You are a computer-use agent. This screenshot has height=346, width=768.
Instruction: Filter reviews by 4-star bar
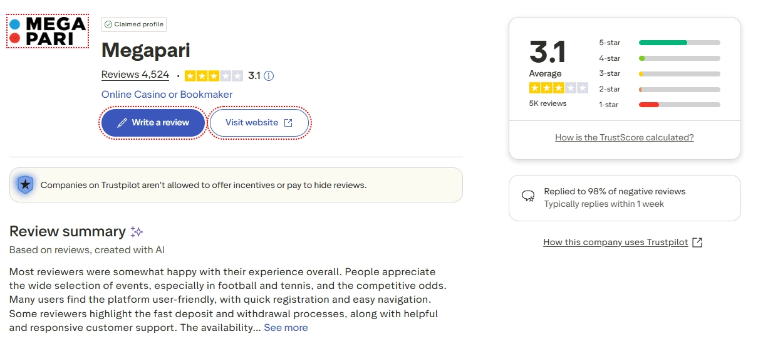(x=679, y=58)
